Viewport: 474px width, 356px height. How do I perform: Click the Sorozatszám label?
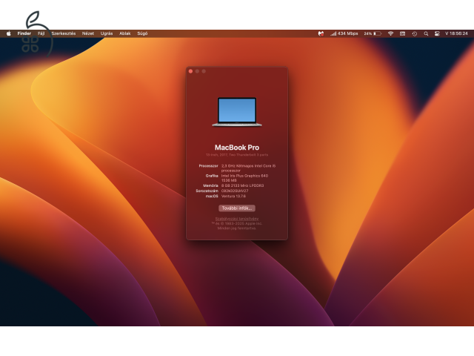[207, 191]
